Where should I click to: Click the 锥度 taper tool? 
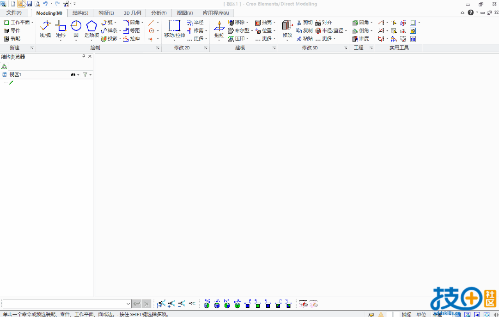[x=360, y=38]
